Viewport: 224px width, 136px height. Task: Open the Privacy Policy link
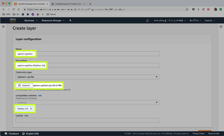coord(199,134)
